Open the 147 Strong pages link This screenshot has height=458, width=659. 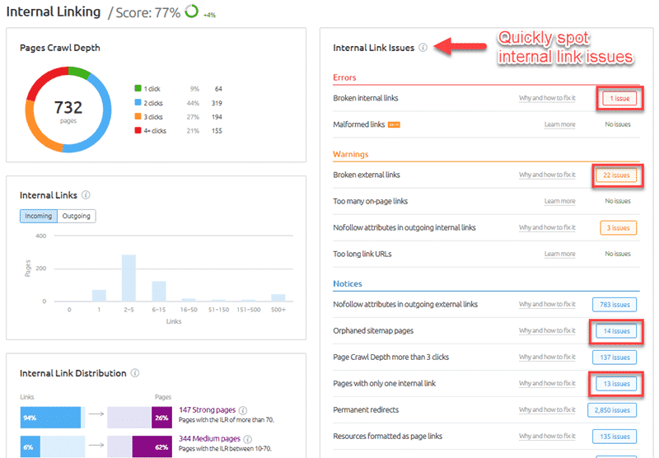coord(207,409)
